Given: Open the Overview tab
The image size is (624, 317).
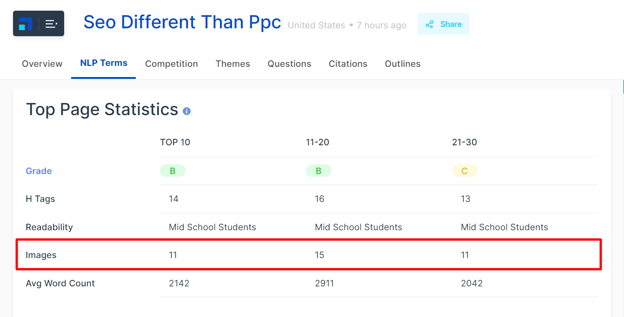Looking at the screenshot, I should [x=42, y=64].
